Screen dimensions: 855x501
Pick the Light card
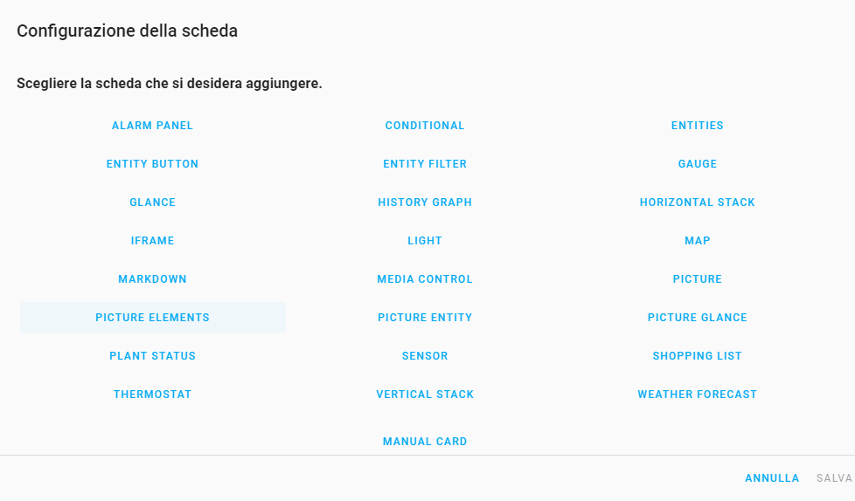click(x=425, y=241)
